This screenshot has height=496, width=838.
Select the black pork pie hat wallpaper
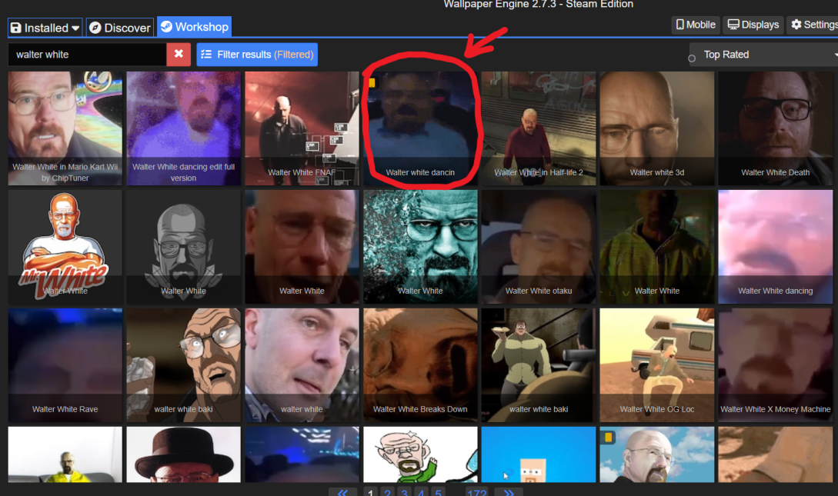point(183,454)
